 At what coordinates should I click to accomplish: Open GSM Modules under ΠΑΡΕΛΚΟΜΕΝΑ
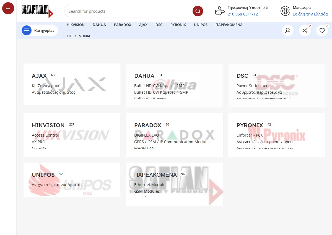tap(147, 191)
